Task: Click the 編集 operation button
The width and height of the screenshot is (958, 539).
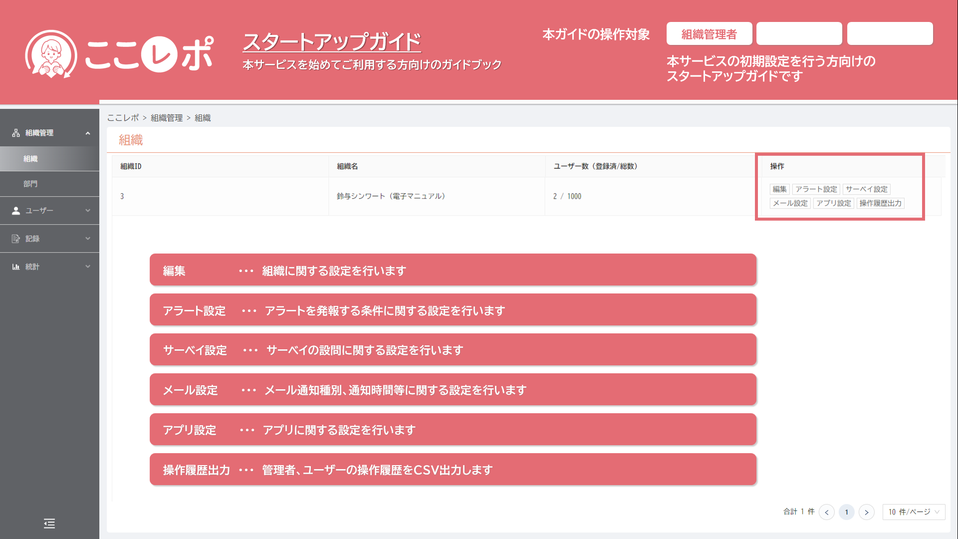Action: tap(779, 189)
